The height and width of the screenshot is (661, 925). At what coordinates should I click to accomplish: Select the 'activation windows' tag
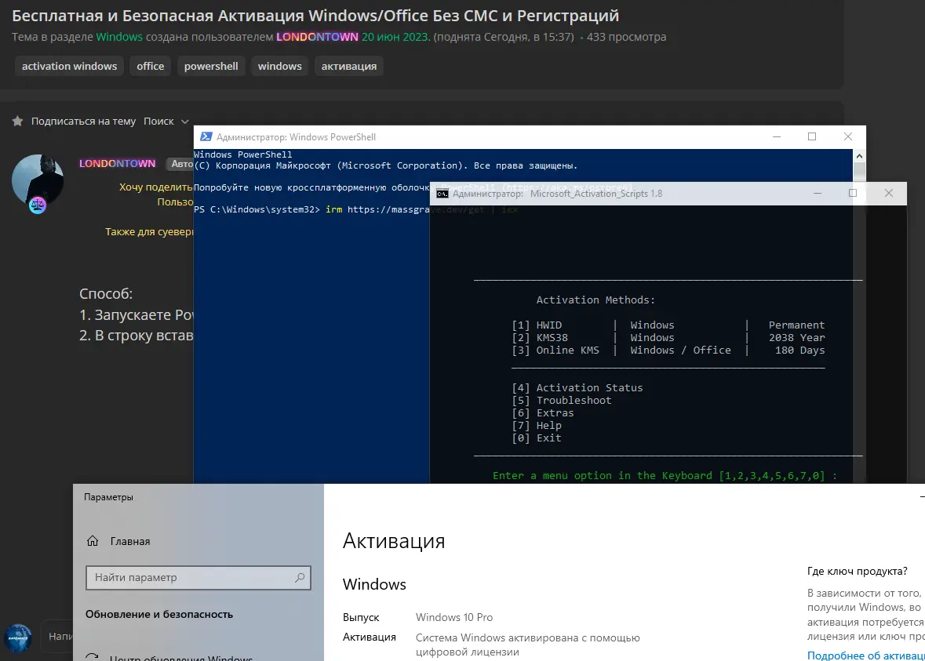[x=69, y=66]
